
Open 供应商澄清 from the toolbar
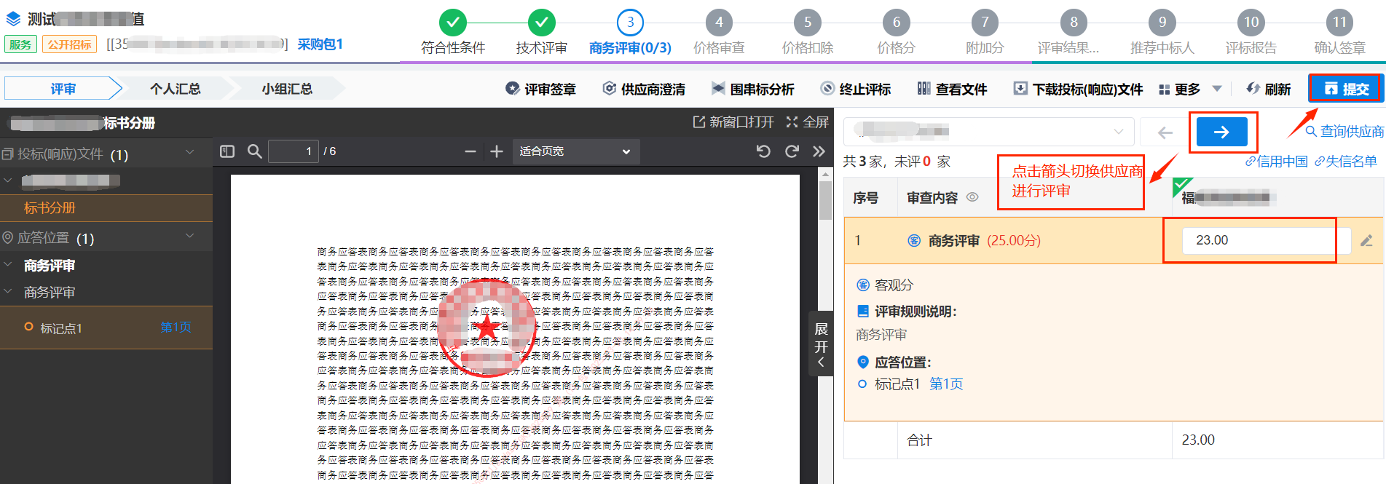pos(644,89)
